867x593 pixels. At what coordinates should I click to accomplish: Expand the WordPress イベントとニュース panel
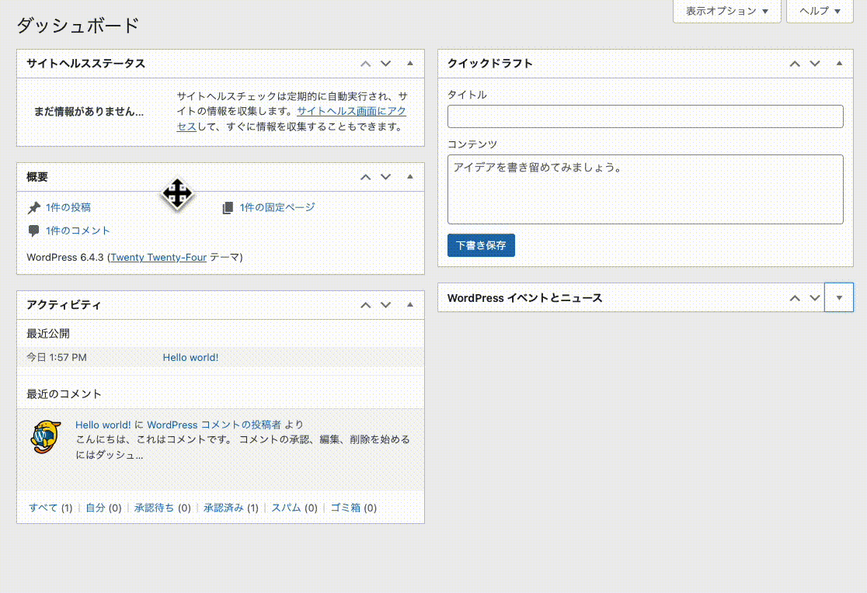(839, 298)
